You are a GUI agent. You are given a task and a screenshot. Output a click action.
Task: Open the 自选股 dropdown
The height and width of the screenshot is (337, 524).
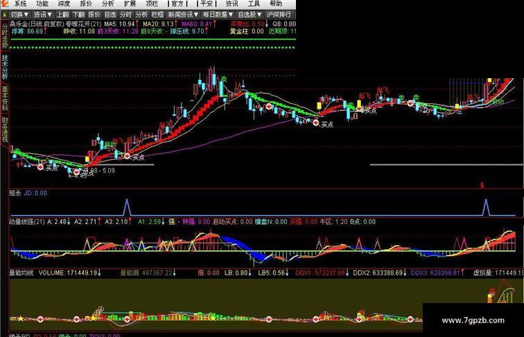coord(250,15)
